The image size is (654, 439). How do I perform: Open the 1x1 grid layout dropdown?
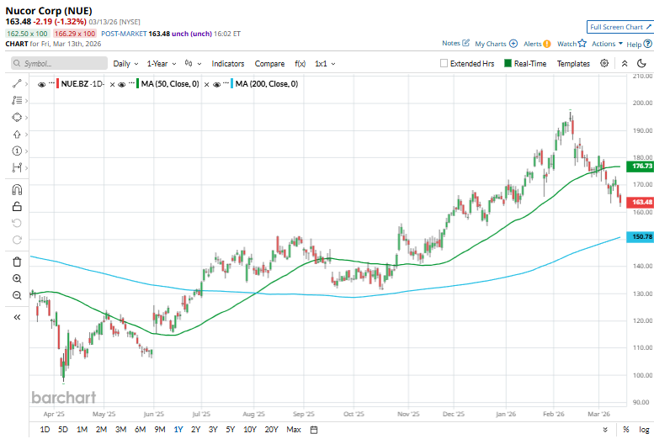(325, 63)
